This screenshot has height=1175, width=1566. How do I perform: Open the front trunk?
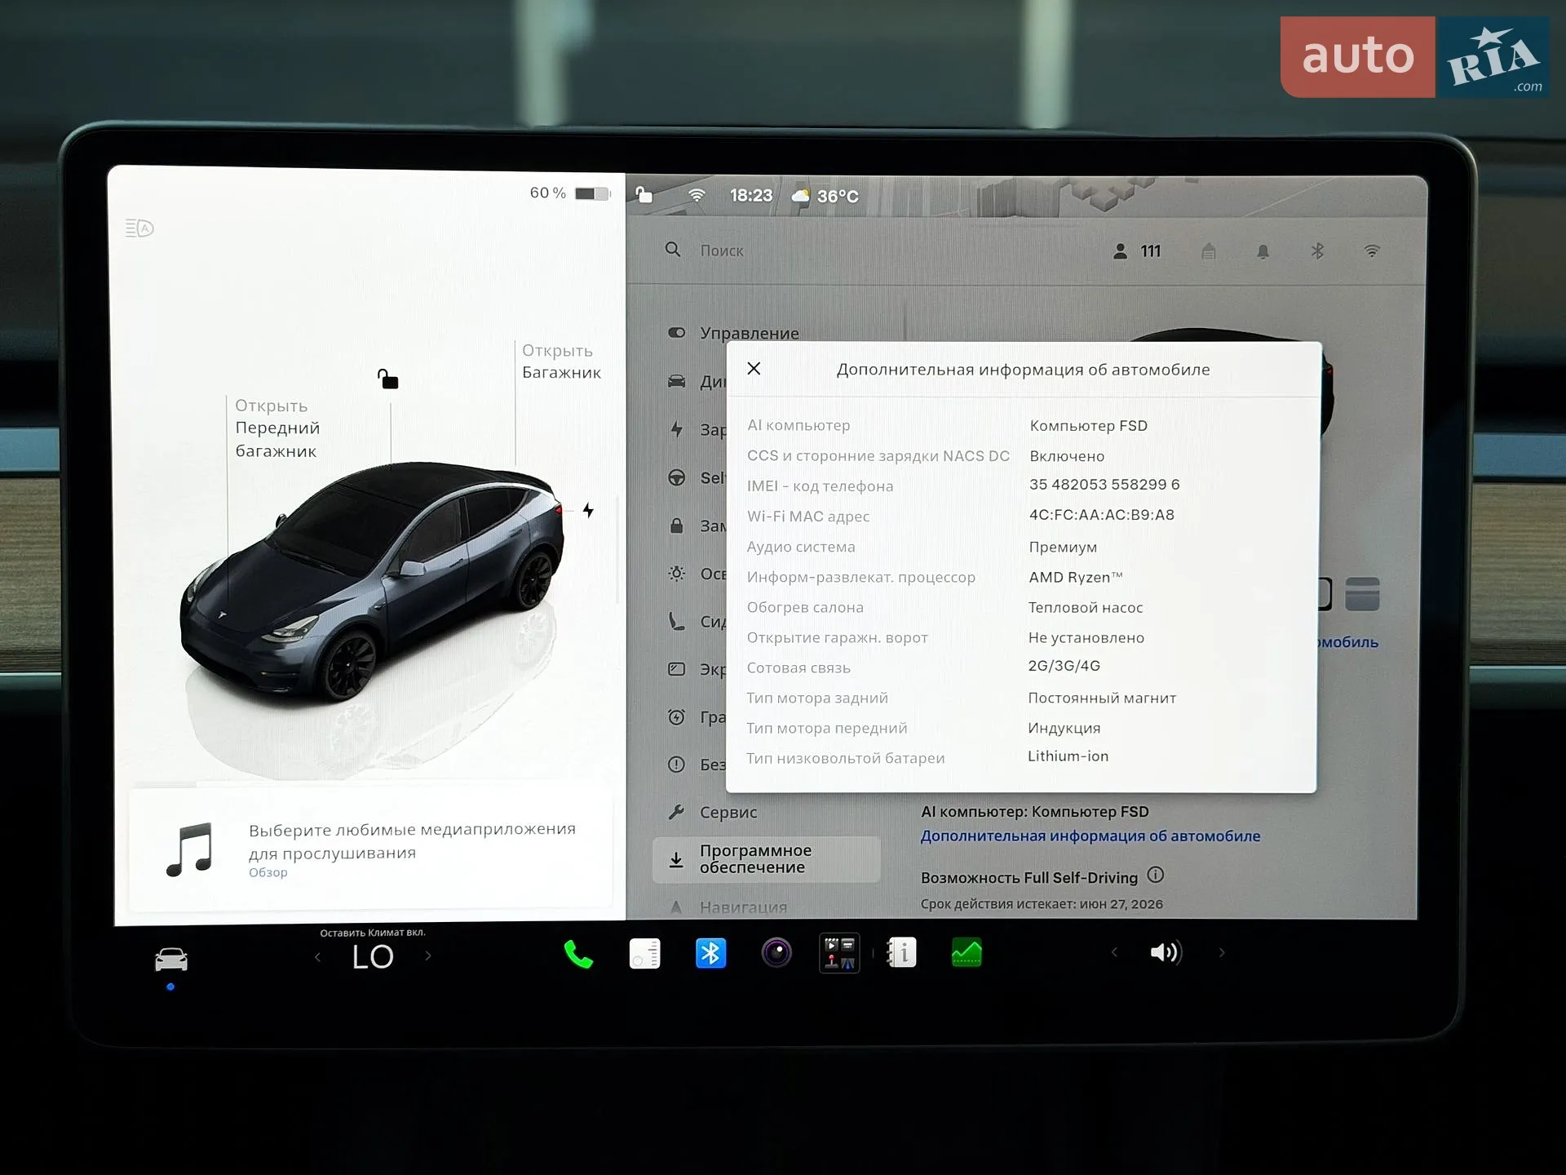(277, 428)
